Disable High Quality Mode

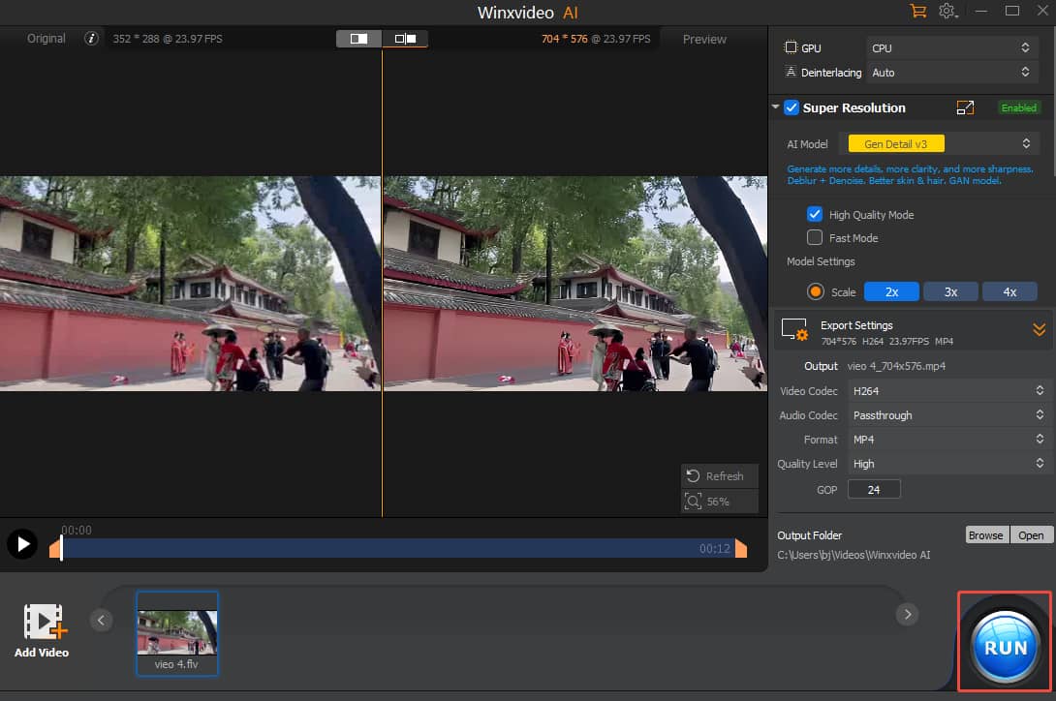[815, 214]
